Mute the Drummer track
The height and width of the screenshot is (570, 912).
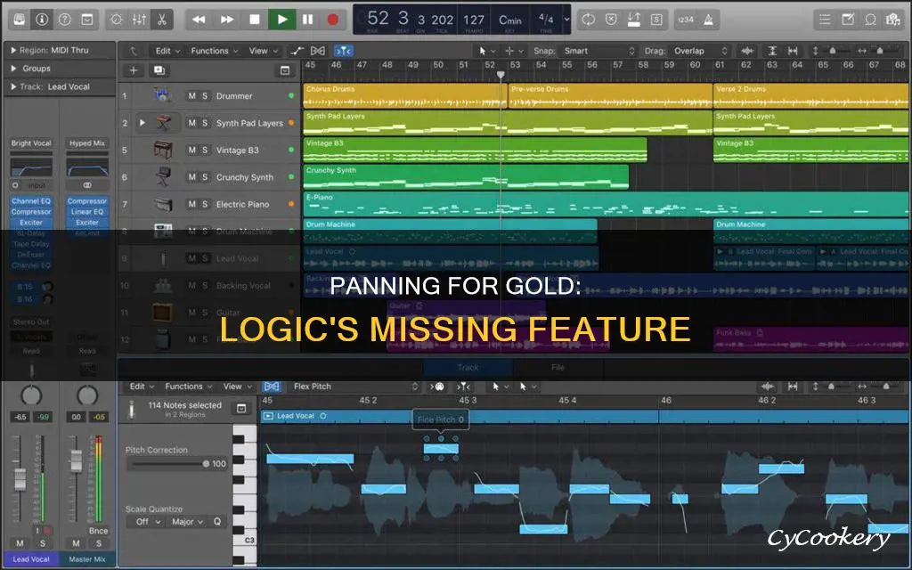click(192, 96)
